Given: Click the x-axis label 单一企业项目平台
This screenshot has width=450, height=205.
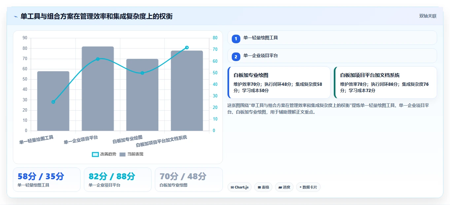Looking at the screenshot, I should (81, 140).
